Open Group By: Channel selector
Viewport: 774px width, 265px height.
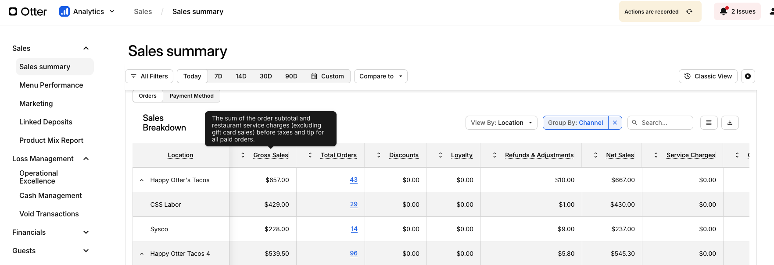pos(576,123)
